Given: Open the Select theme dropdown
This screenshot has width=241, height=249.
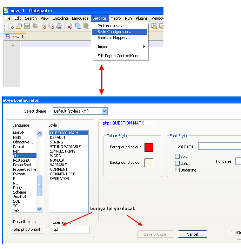Looking at the screenshot, I should click(x=80, y=111).
